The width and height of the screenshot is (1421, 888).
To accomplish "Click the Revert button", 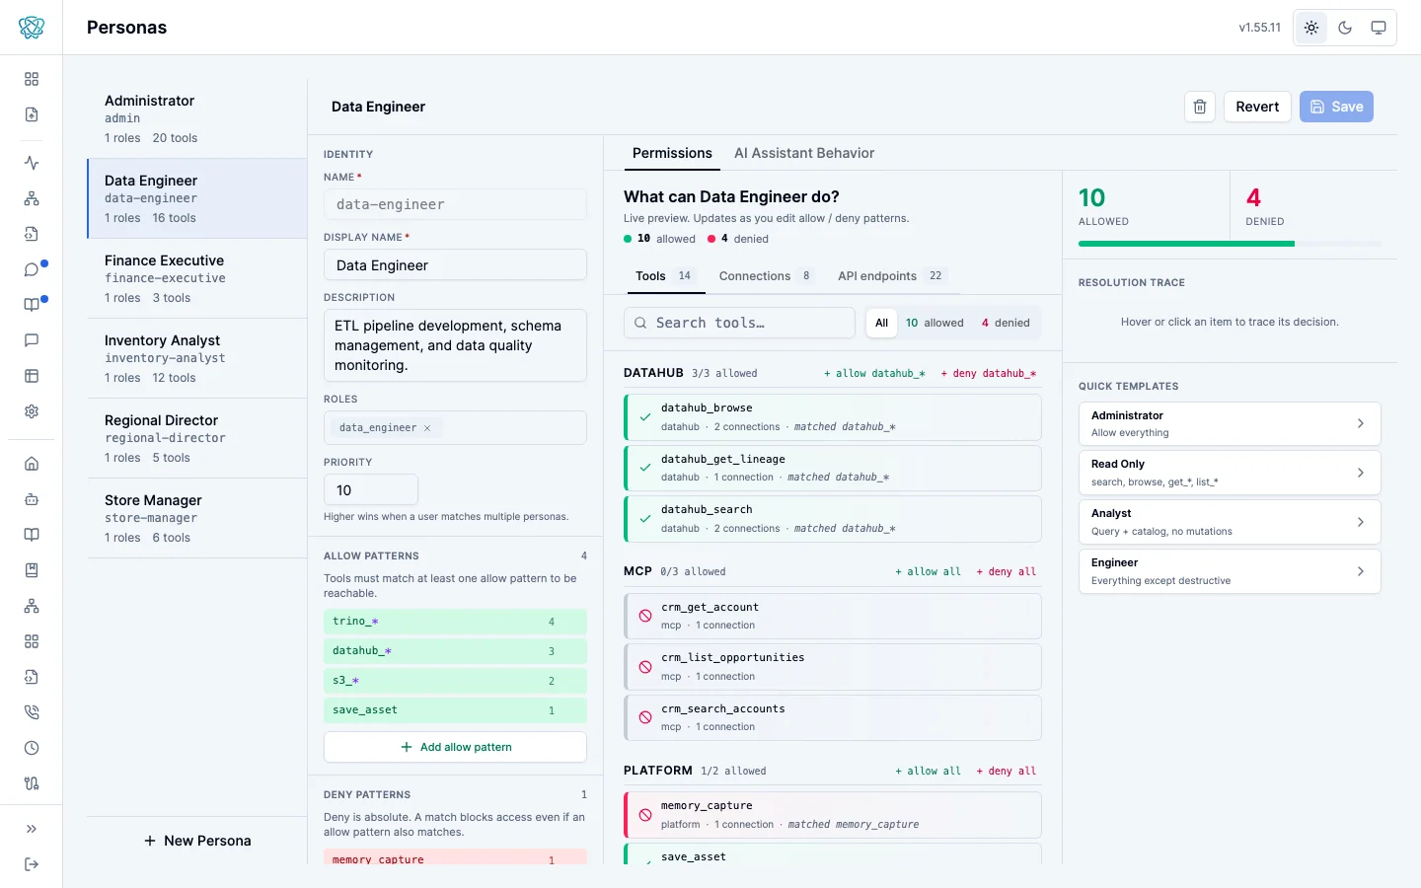I will 1257,107.
